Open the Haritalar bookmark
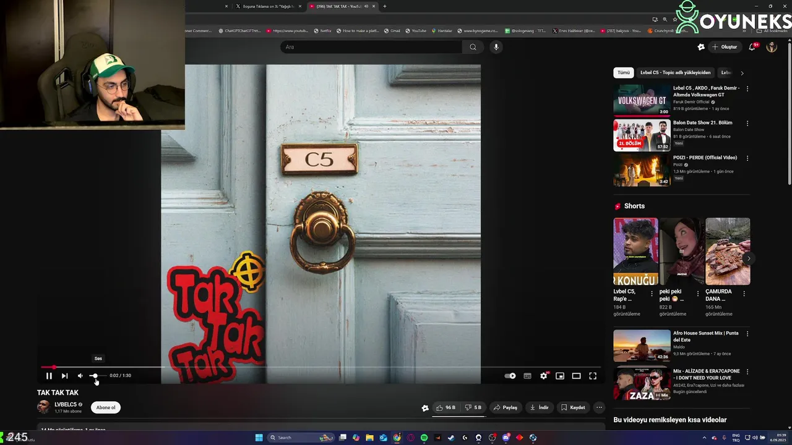Screen dimensions: 792x445 [x=442, y=30]
